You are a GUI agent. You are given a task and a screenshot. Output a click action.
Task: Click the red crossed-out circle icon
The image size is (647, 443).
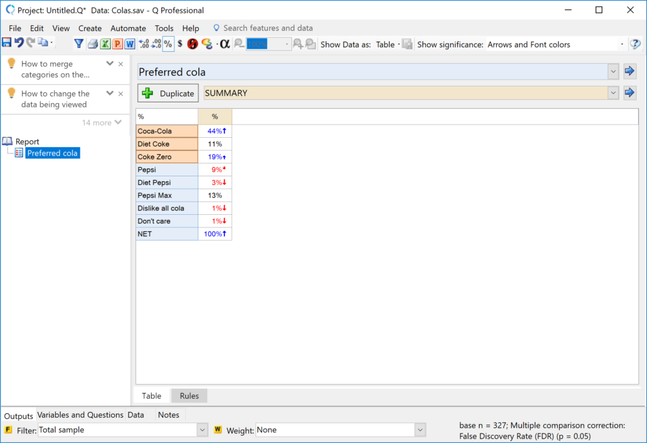tap(192, 44)
